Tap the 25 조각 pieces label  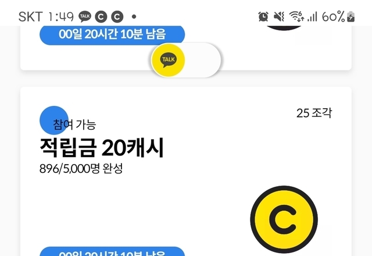click(x=314, y=113)
